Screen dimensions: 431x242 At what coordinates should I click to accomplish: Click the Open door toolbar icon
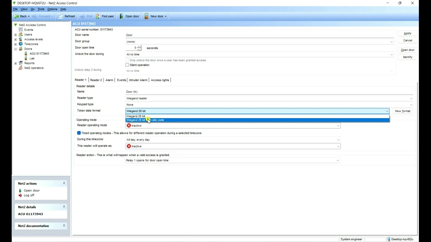pyautogui.click(x=122, y=16)
